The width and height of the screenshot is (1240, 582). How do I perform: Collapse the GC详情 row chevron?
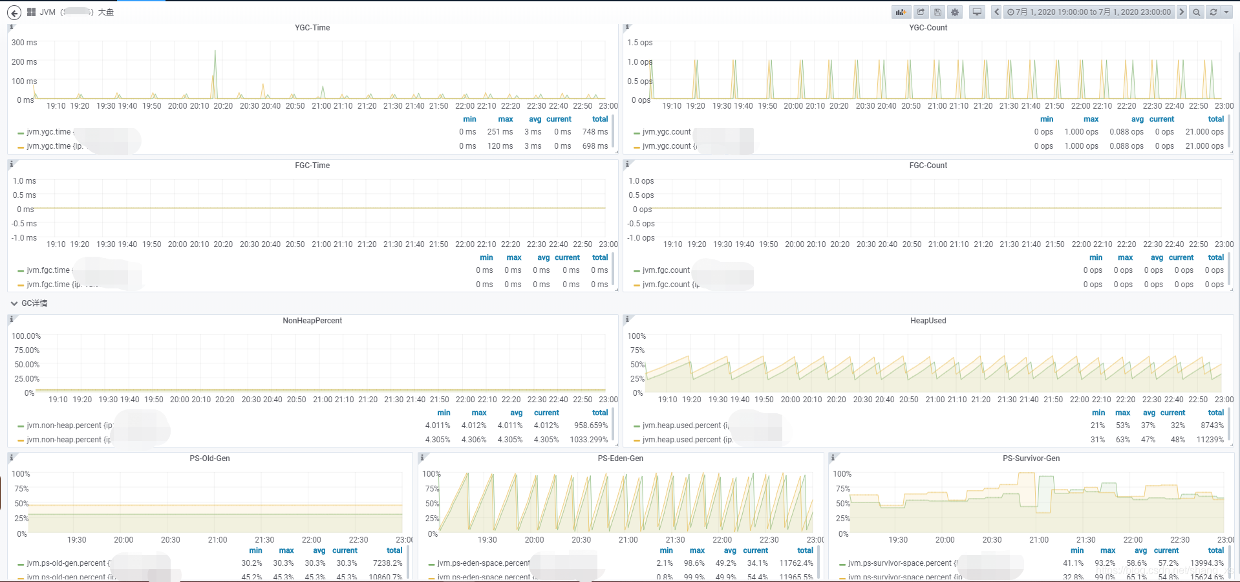coord(14,303)
